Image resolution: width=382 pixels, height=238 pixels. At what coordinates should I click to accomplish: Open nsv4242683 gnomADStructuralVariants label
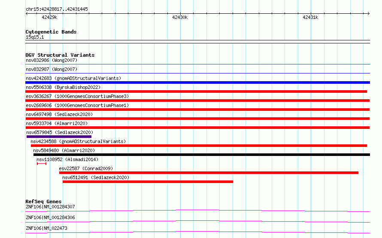tap(73, 78)
